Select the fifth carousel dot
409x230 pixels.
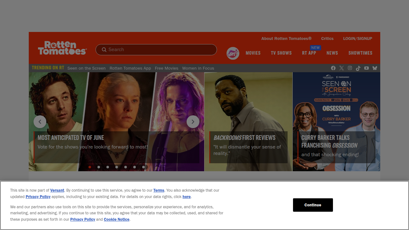point(126,167)
